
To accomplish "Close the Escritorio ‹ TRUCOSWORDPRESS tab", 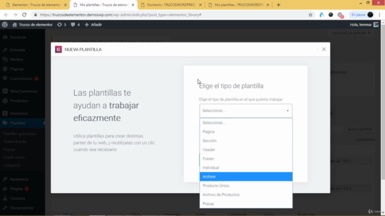I will (200, 5).
